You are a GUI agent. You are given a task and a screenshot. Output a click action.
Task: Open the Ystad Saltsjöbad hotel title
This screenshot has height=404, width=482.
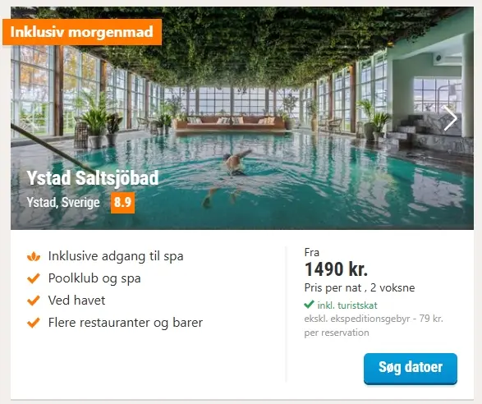(93, 178)
